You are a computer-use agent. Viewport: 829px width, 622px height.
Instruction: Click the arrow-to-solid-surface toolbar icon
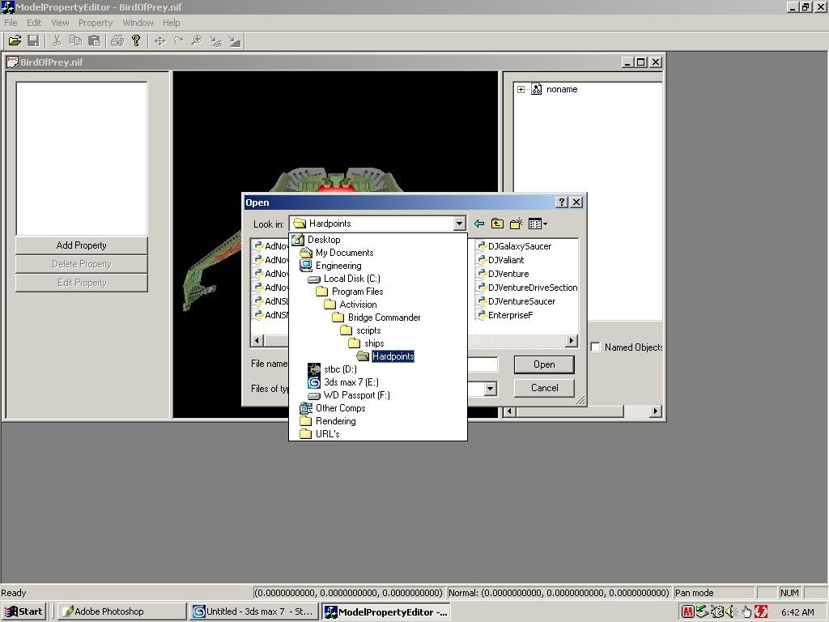coord(234,40)
